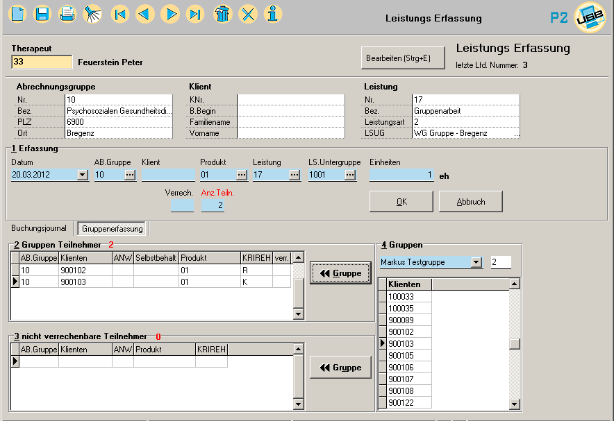Click the flashlight search icon
Viewport: 614px width, 421px height.
(x=91, y=13)
